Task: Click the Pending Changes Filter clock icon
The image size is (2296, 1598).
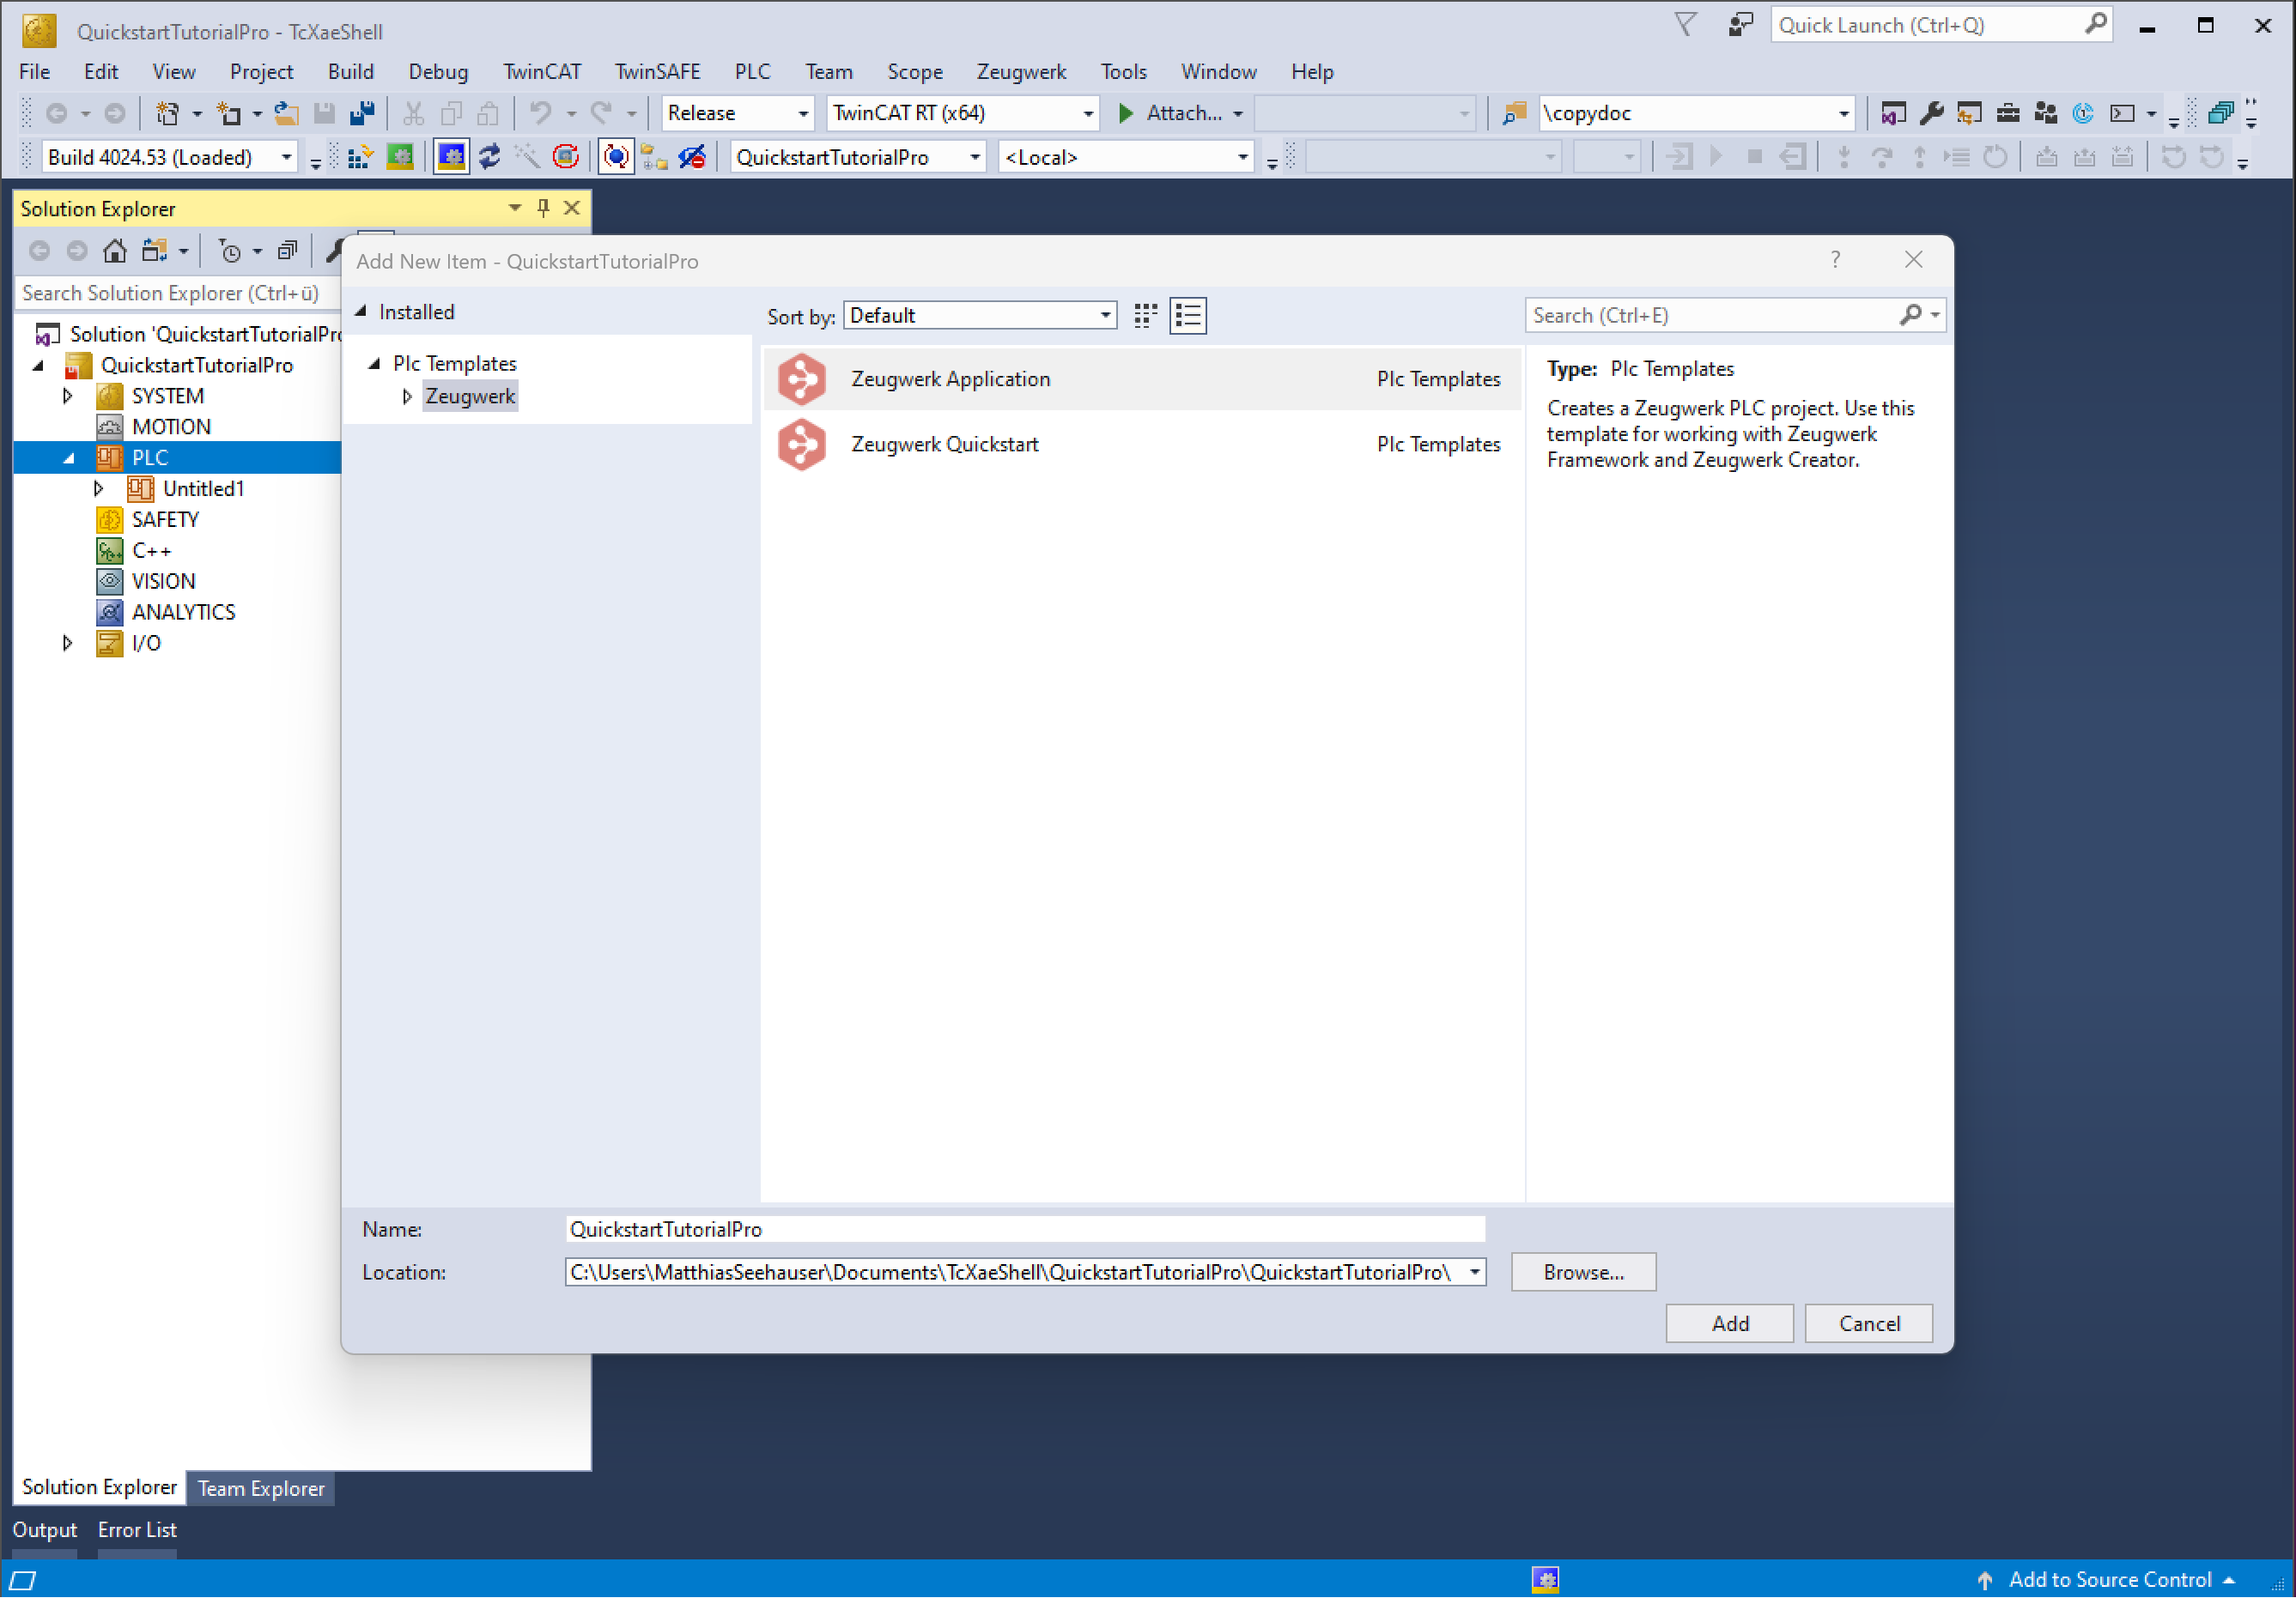Action: point(230,251)
